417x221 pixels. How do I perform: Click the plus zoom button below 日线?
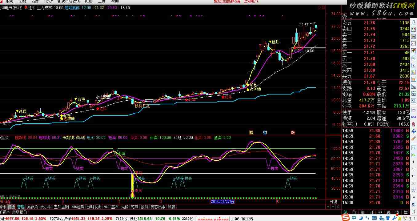(x=329, y=207)
